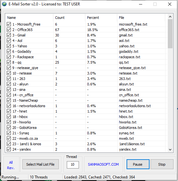178x181 pixels.
Task: Toggle the qq row checkbox
Action: coord(9,62)
